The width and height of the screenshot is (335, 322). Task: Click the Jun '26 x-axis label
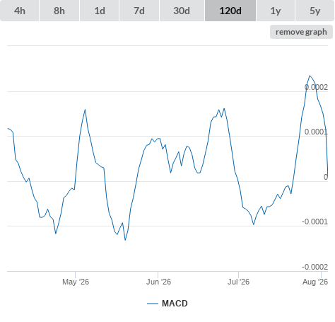158,282
